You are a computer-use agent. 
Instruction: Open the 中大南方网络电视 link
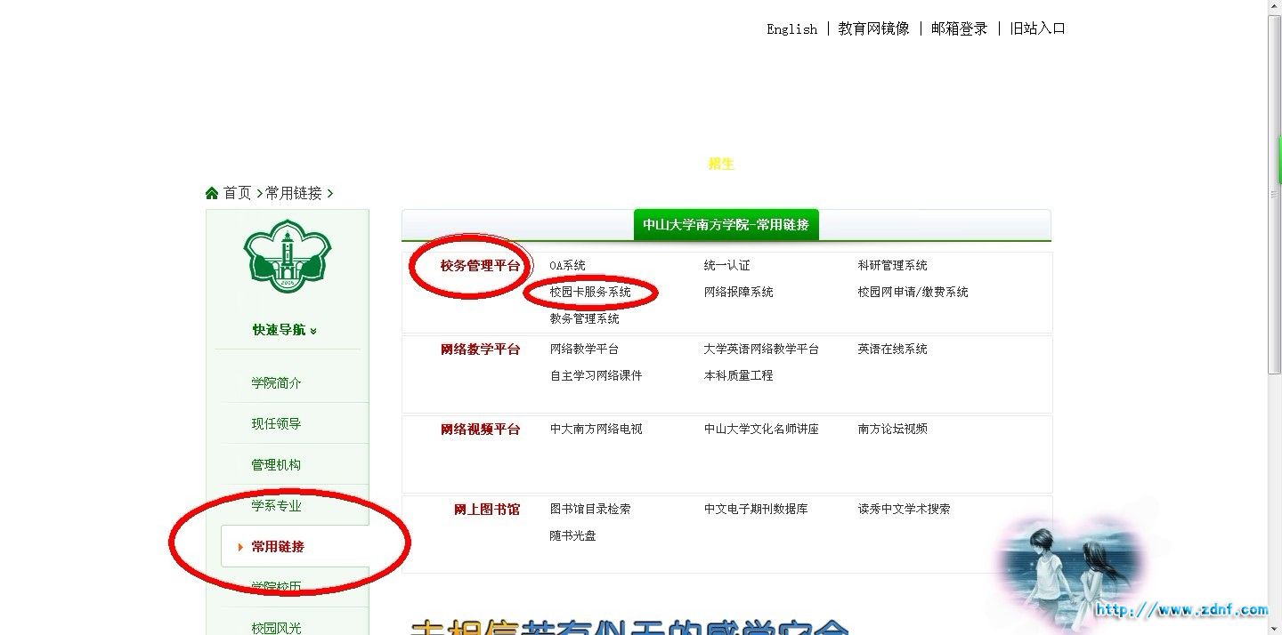point(596,429)
